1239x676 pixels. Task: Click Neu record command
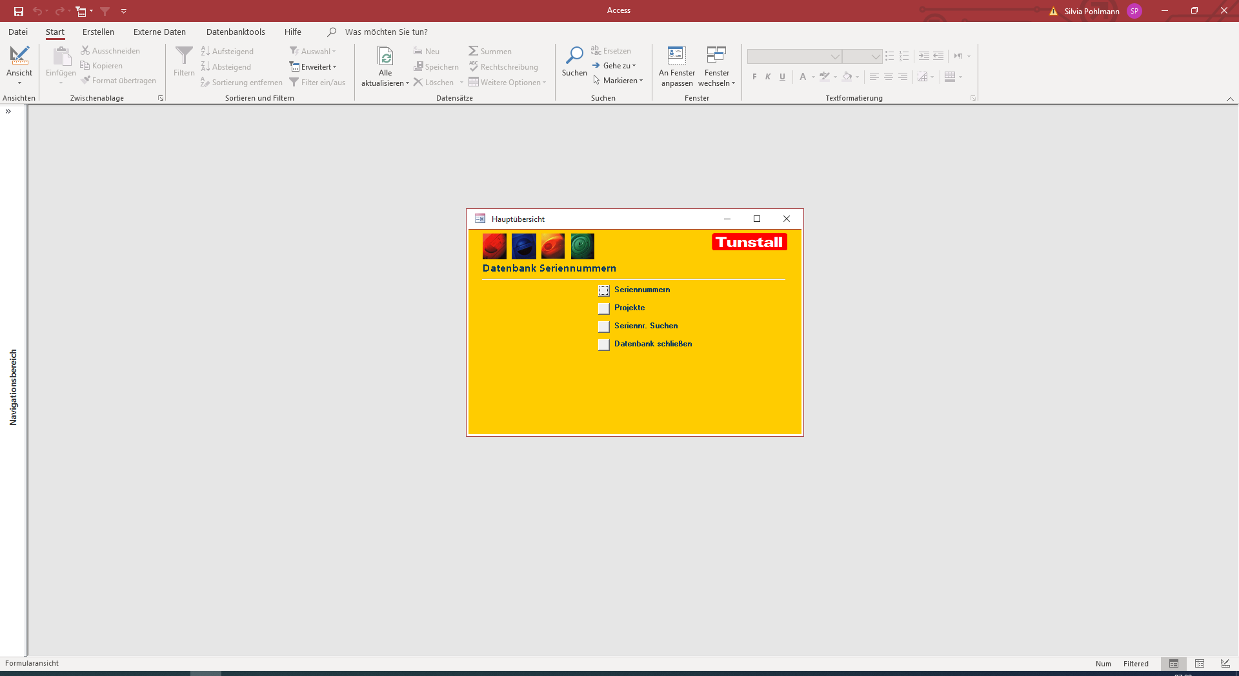pyautogui.click(x=427, y=52)
